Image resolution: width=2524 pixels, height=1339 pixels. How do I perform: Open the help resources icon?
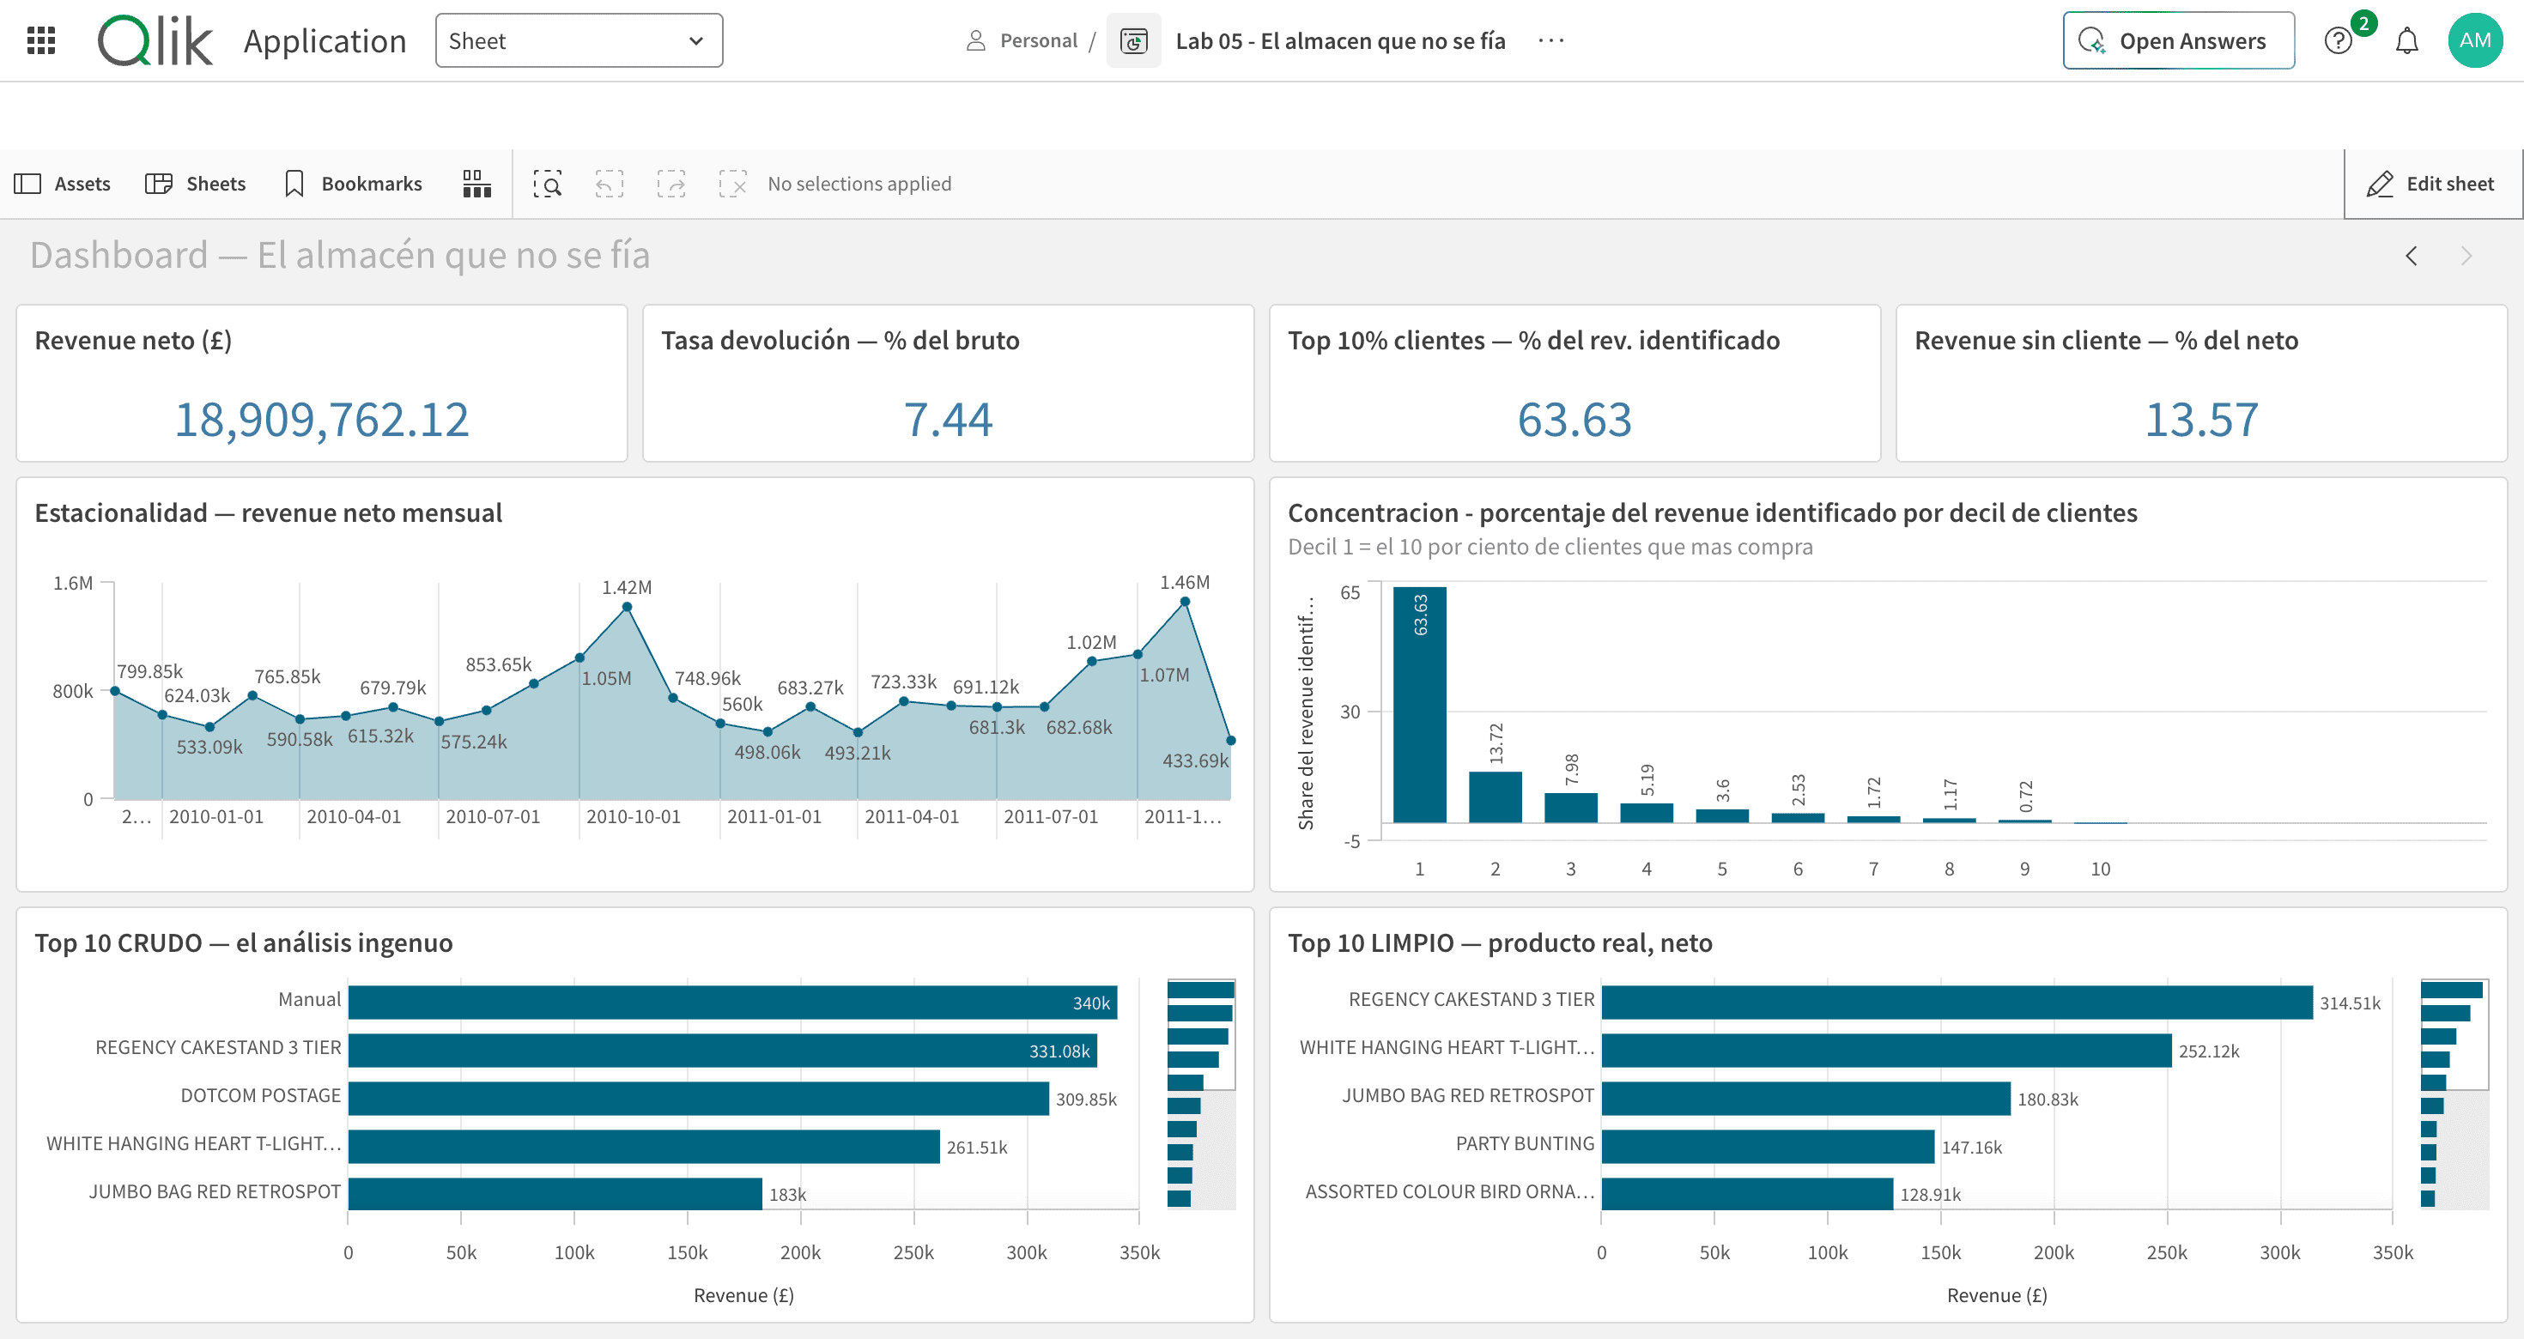(2338, 40)
